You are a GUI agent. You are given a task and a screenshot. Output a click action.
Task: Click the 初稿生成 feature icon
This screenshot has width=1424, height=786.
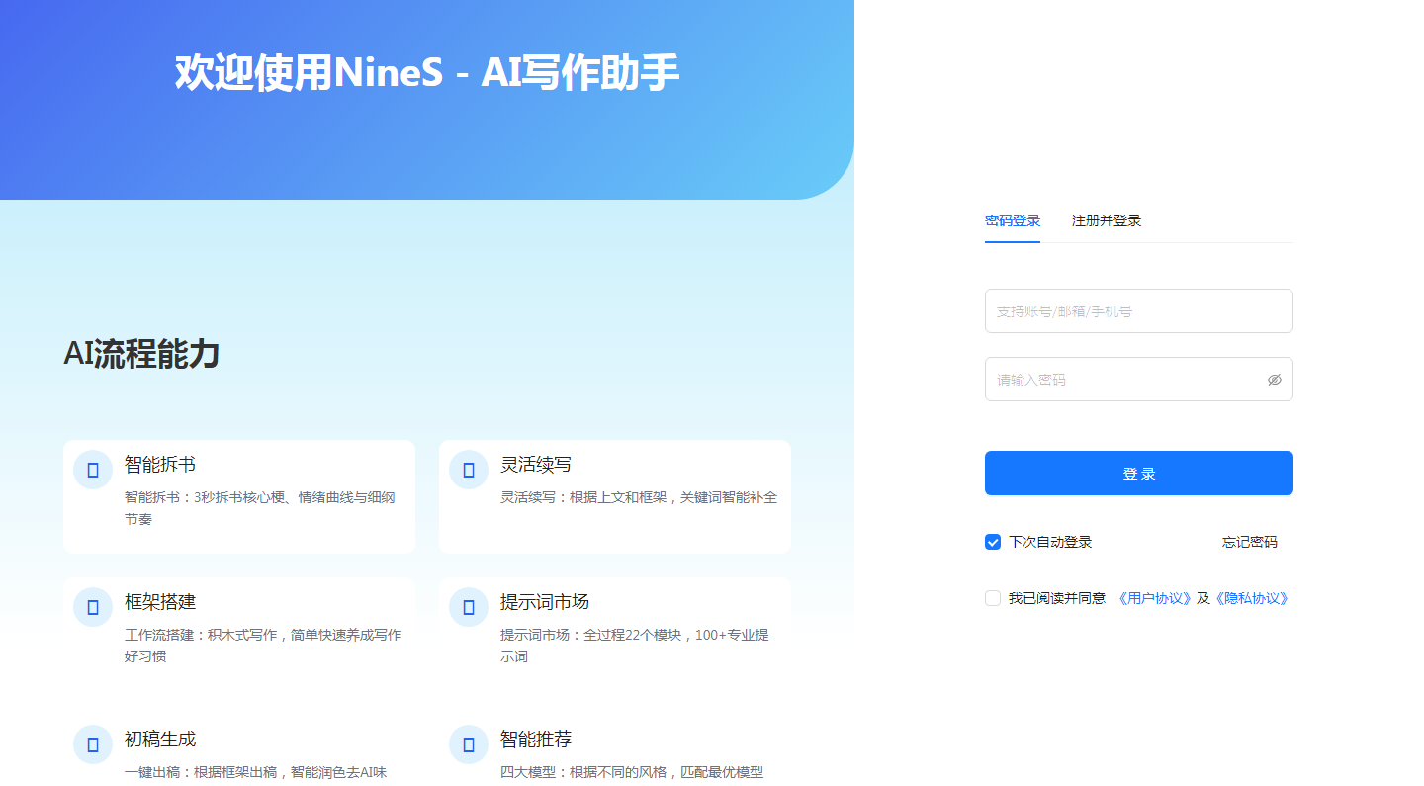(x=92, y=743)
